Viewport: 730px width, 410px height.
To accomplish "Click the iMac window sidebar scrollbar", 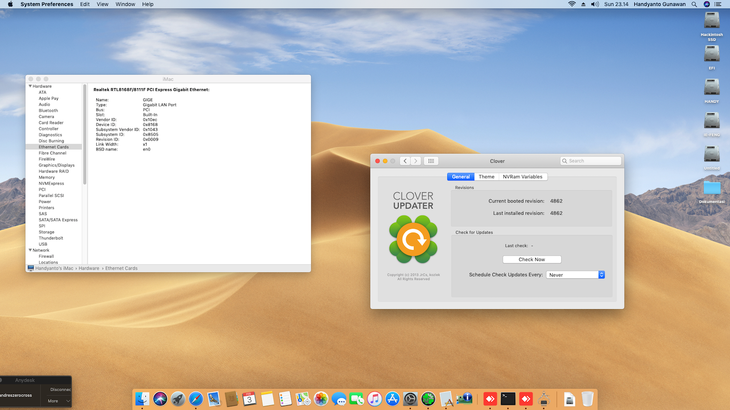I will pos(84,135).
